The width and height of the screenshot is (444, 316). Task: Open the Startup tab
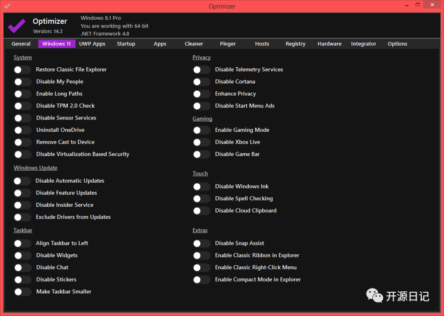[x=126, y=44]
